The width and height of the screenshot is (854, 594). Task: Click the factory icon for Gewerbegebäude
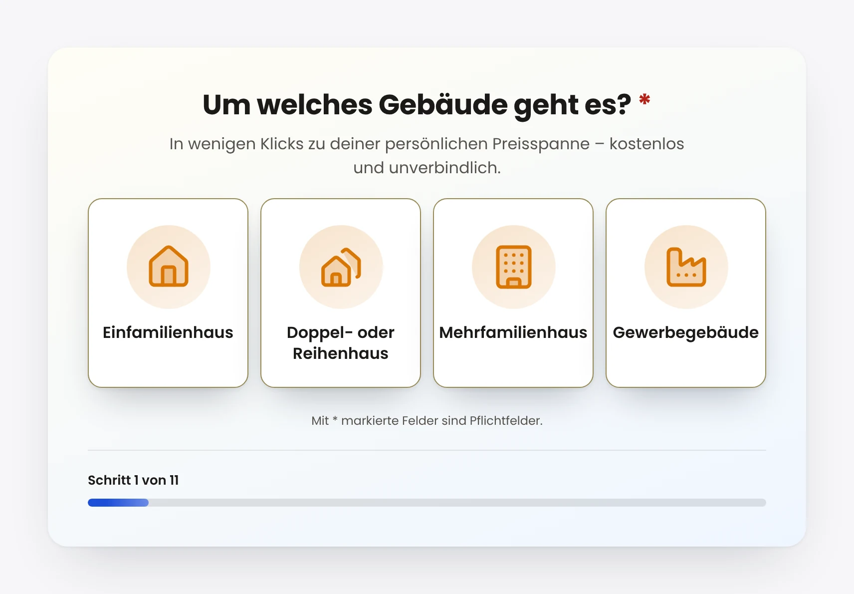686,267
